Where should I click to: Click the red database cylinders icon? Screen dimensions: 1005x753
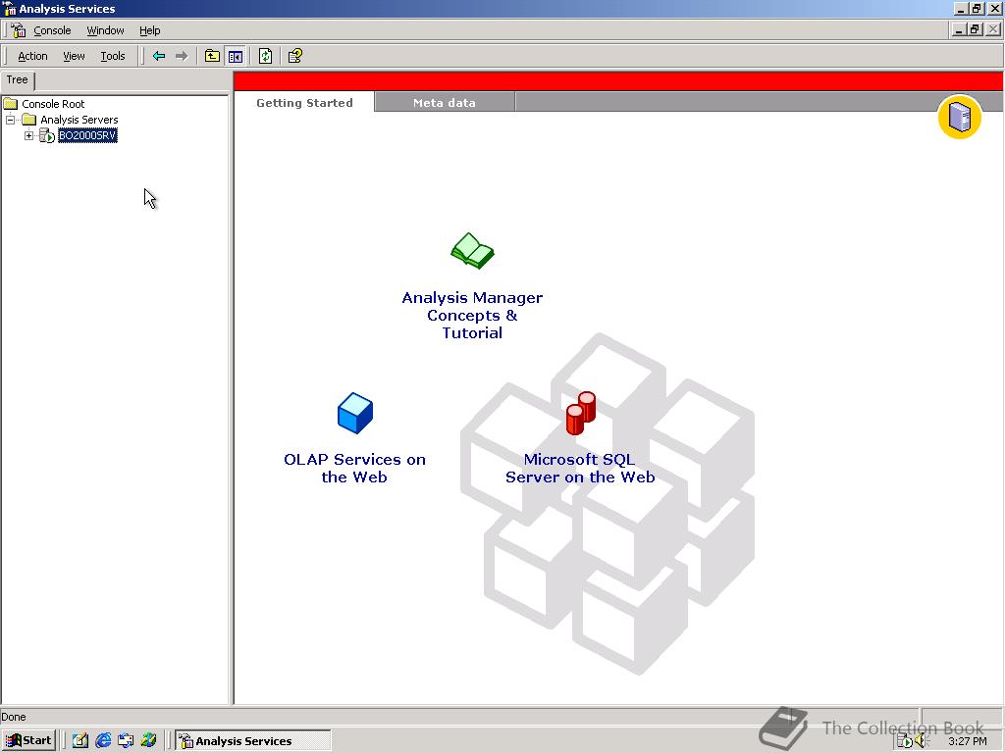pos(581,414)
